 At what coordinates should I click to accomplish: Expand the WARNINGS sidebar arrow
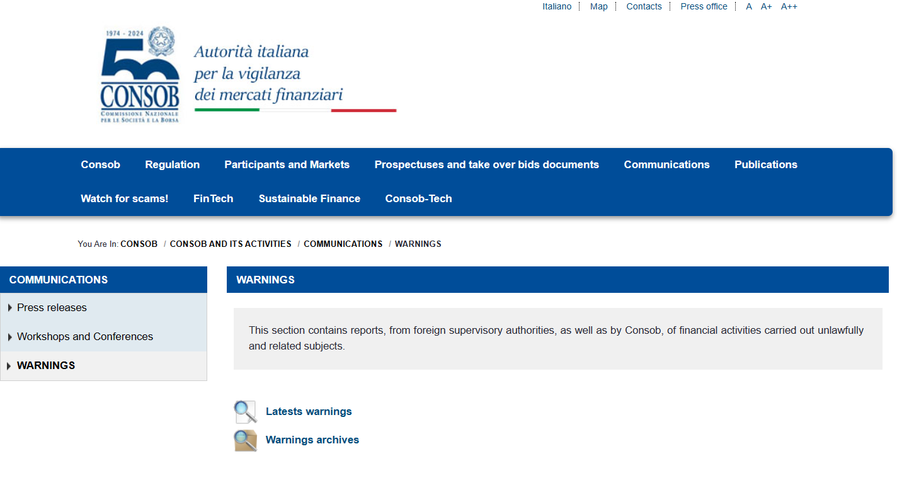click(x=10, y=366)
